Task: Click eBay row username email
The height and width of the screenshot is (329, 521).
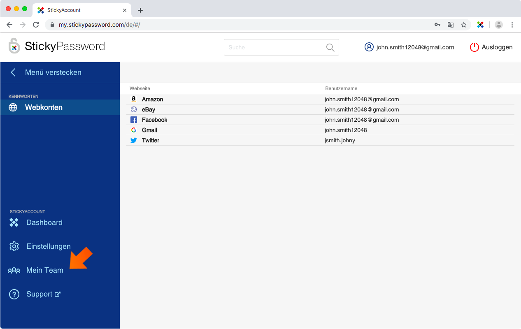Action: coord(362,109)
